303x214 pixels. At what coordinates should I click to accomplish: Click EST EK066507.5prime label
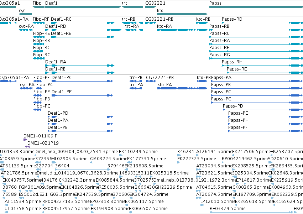[x=148, y=209]
